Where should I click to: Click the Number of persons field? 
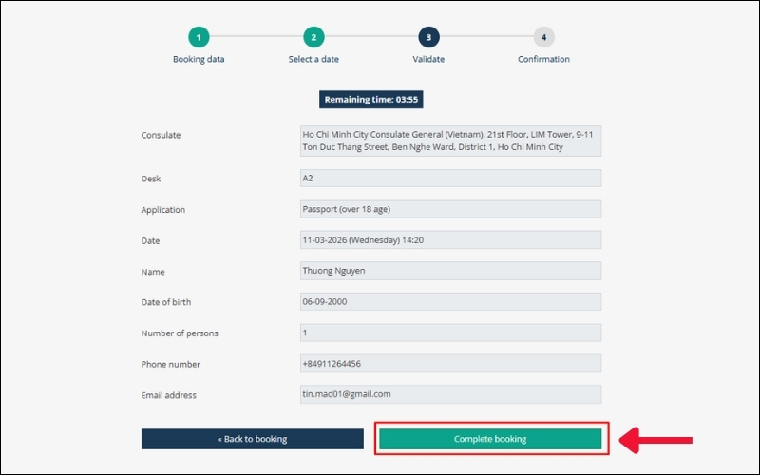[450, 332]
